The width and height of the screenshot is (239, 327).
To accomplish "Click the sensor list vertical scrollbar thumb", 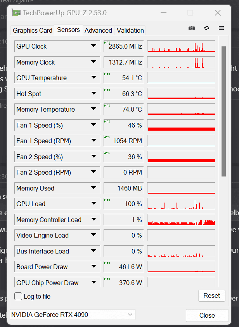I will point(223,111).
